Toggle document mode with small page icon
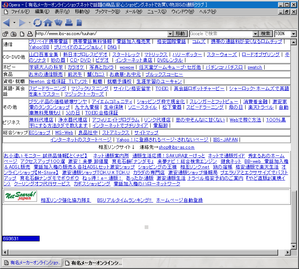Image resolution: width=299 pixels, height=269 pixels. click(x=22, y=34)
